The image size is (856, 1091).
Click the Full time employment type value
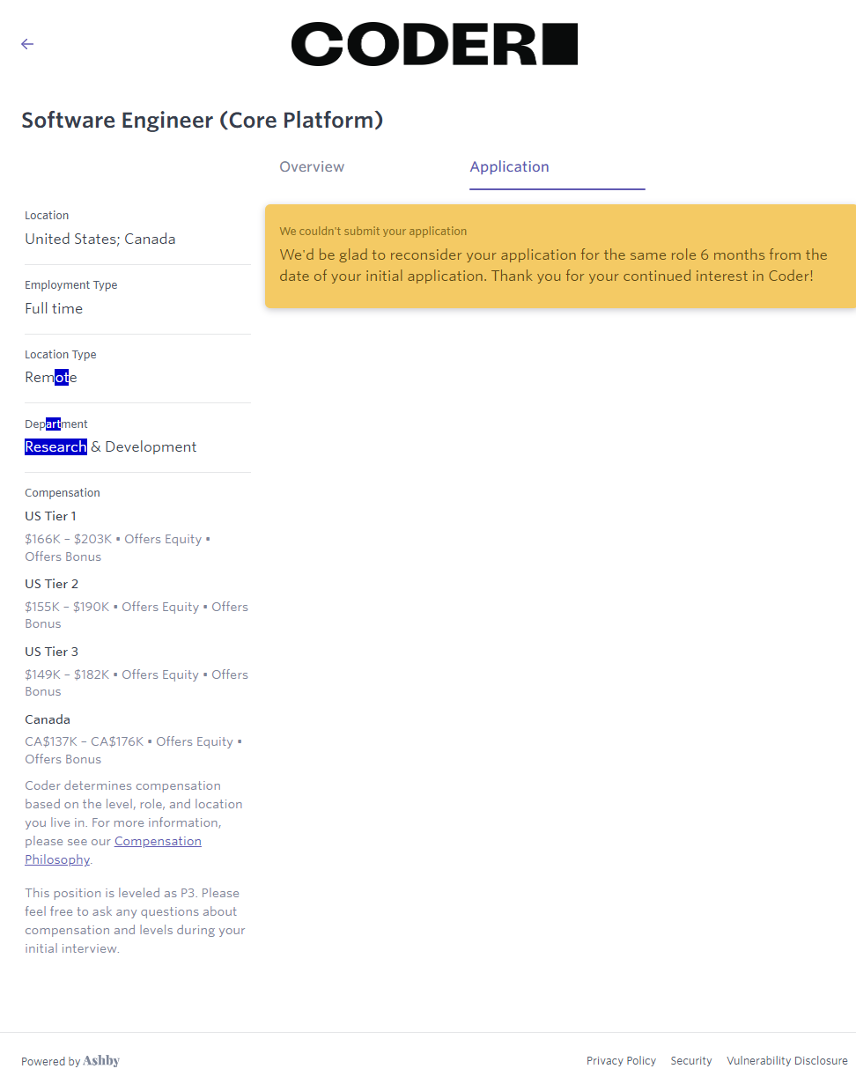(54, 309)
